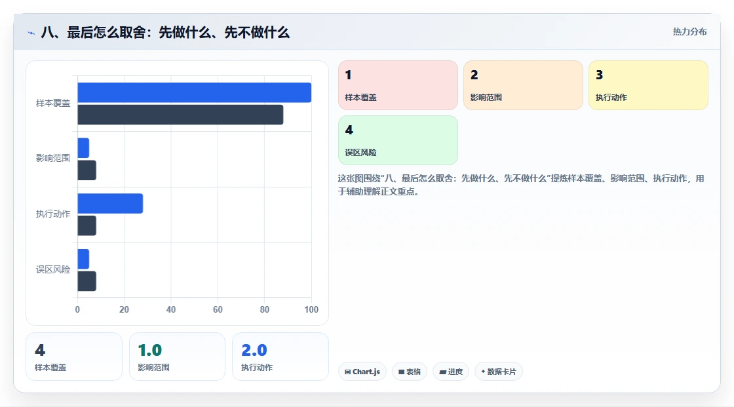
Task: Click the stat card showing 4 样本覆盖
Action: [x=74, y=357]
